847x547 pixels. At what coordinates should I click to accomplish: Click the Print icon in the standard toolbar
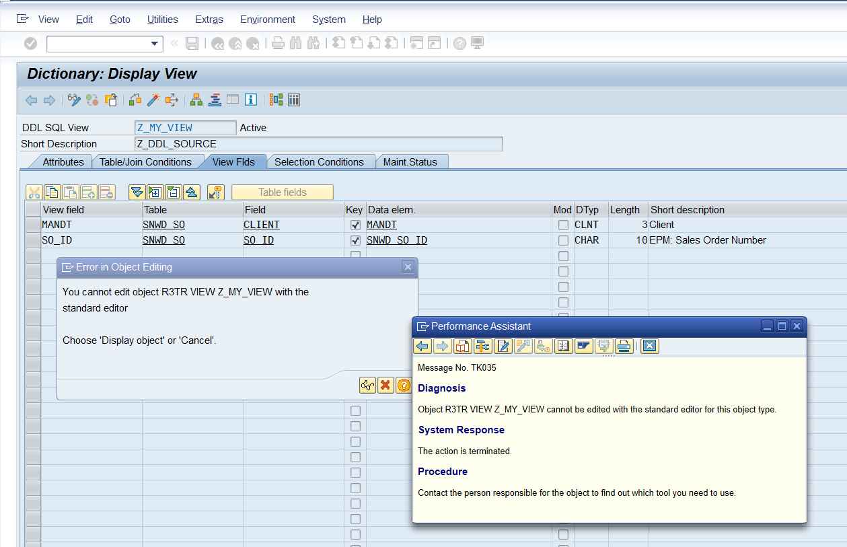click(278, 44)
